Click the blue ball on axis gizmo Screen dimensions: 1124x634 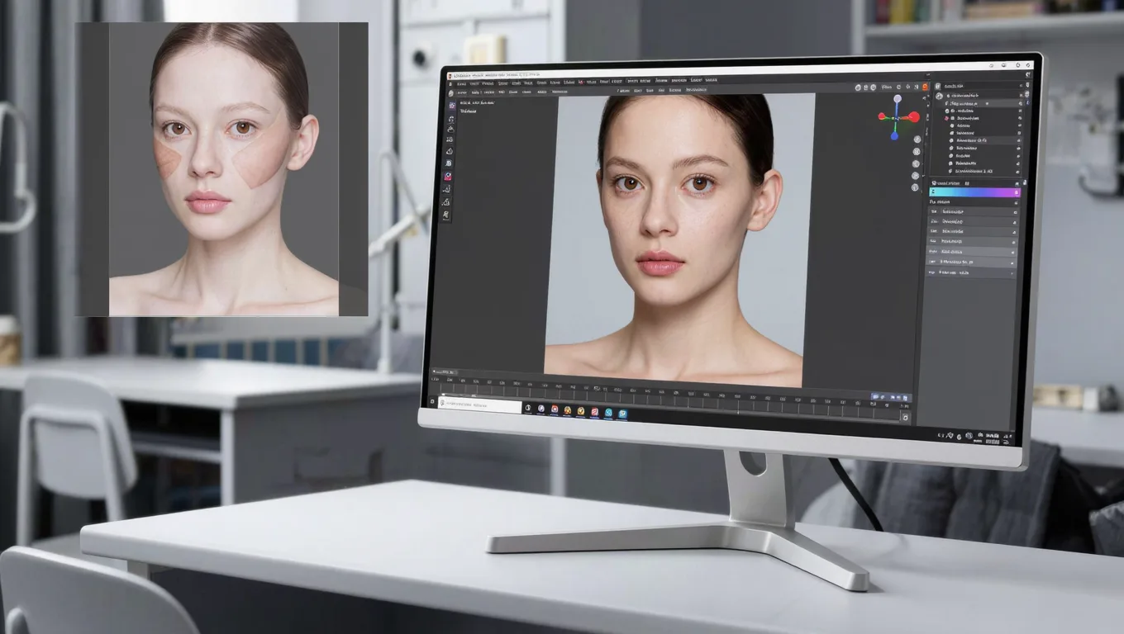click(x=894, y=136)
